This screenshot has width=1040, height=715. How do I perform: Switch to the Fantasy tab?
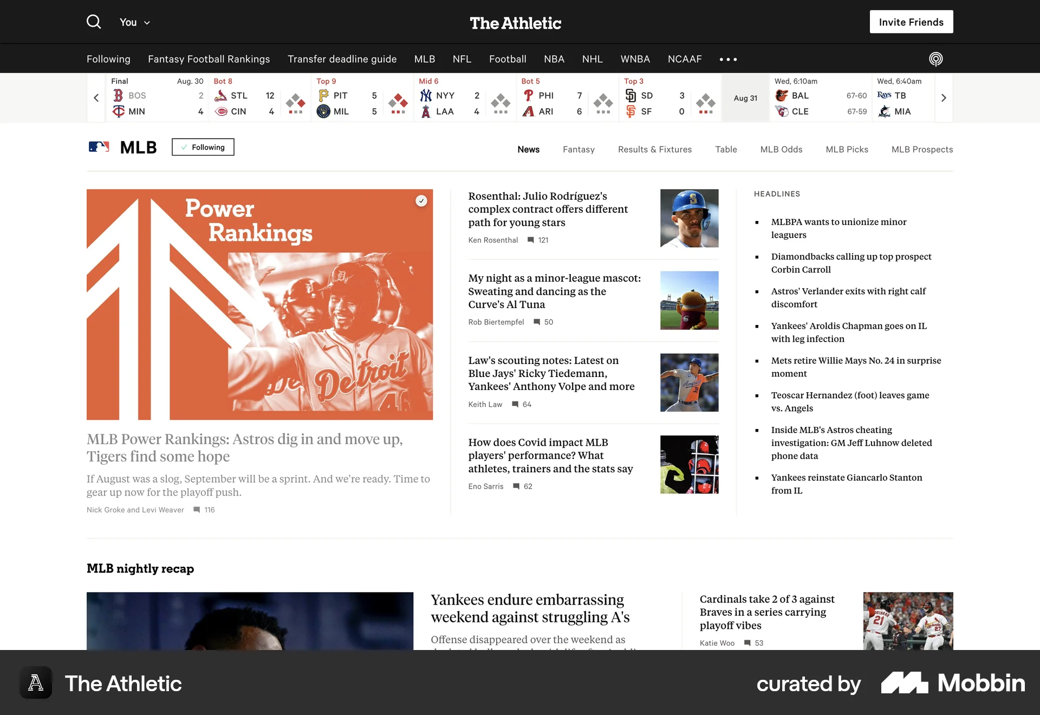pos(578,149)
